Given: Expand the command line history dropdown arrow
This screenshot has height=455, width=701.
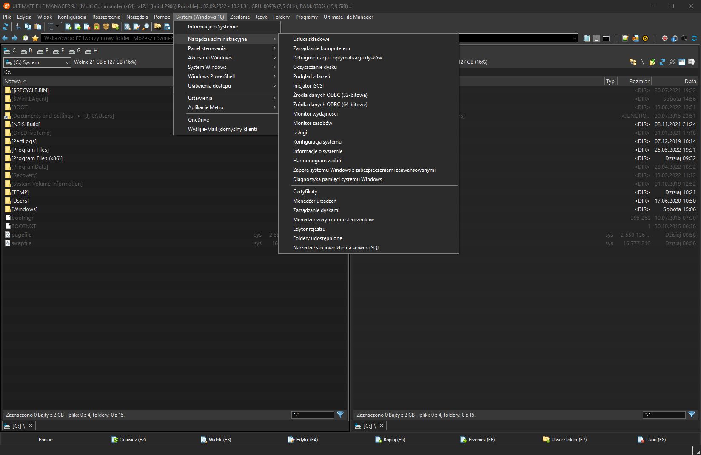Looking at the screenshot, I should [574, 38].
